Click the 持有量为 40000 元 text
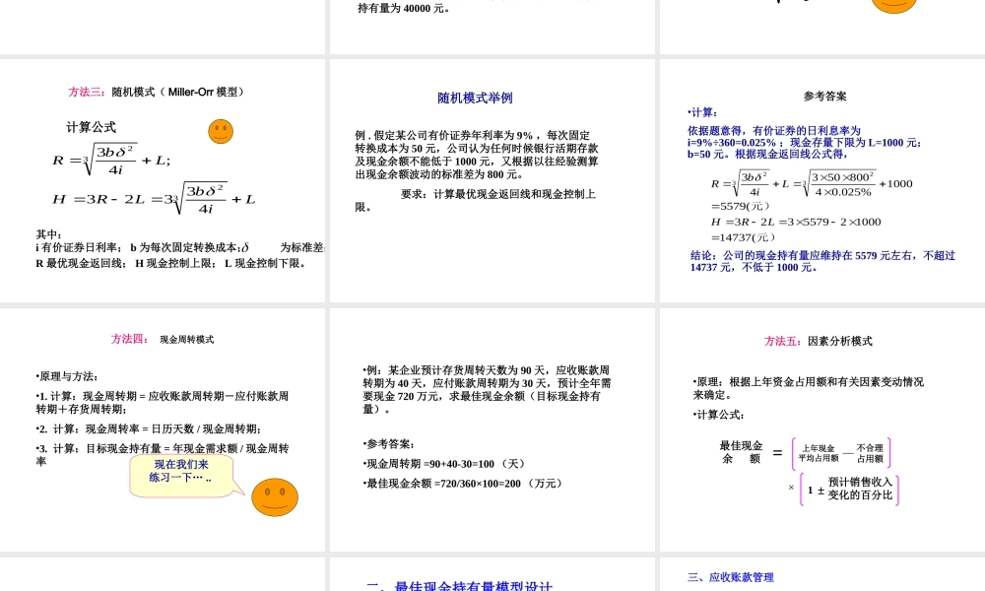 (404, 8)
